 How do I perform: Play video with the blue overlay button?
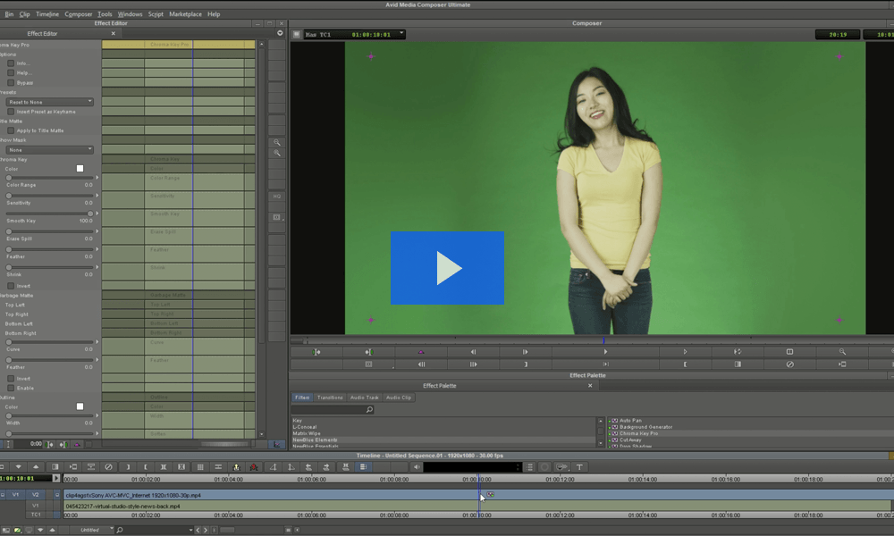click(447, 268)
